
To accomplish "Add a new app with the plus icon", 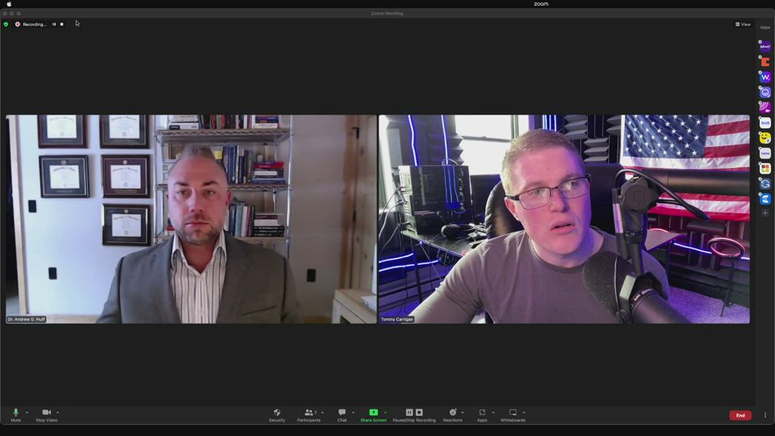I will coord(765,213).
